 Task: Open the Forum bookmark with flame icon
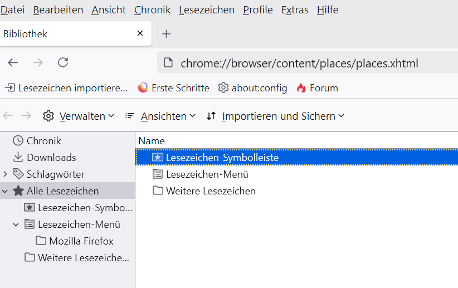(317, 88)
